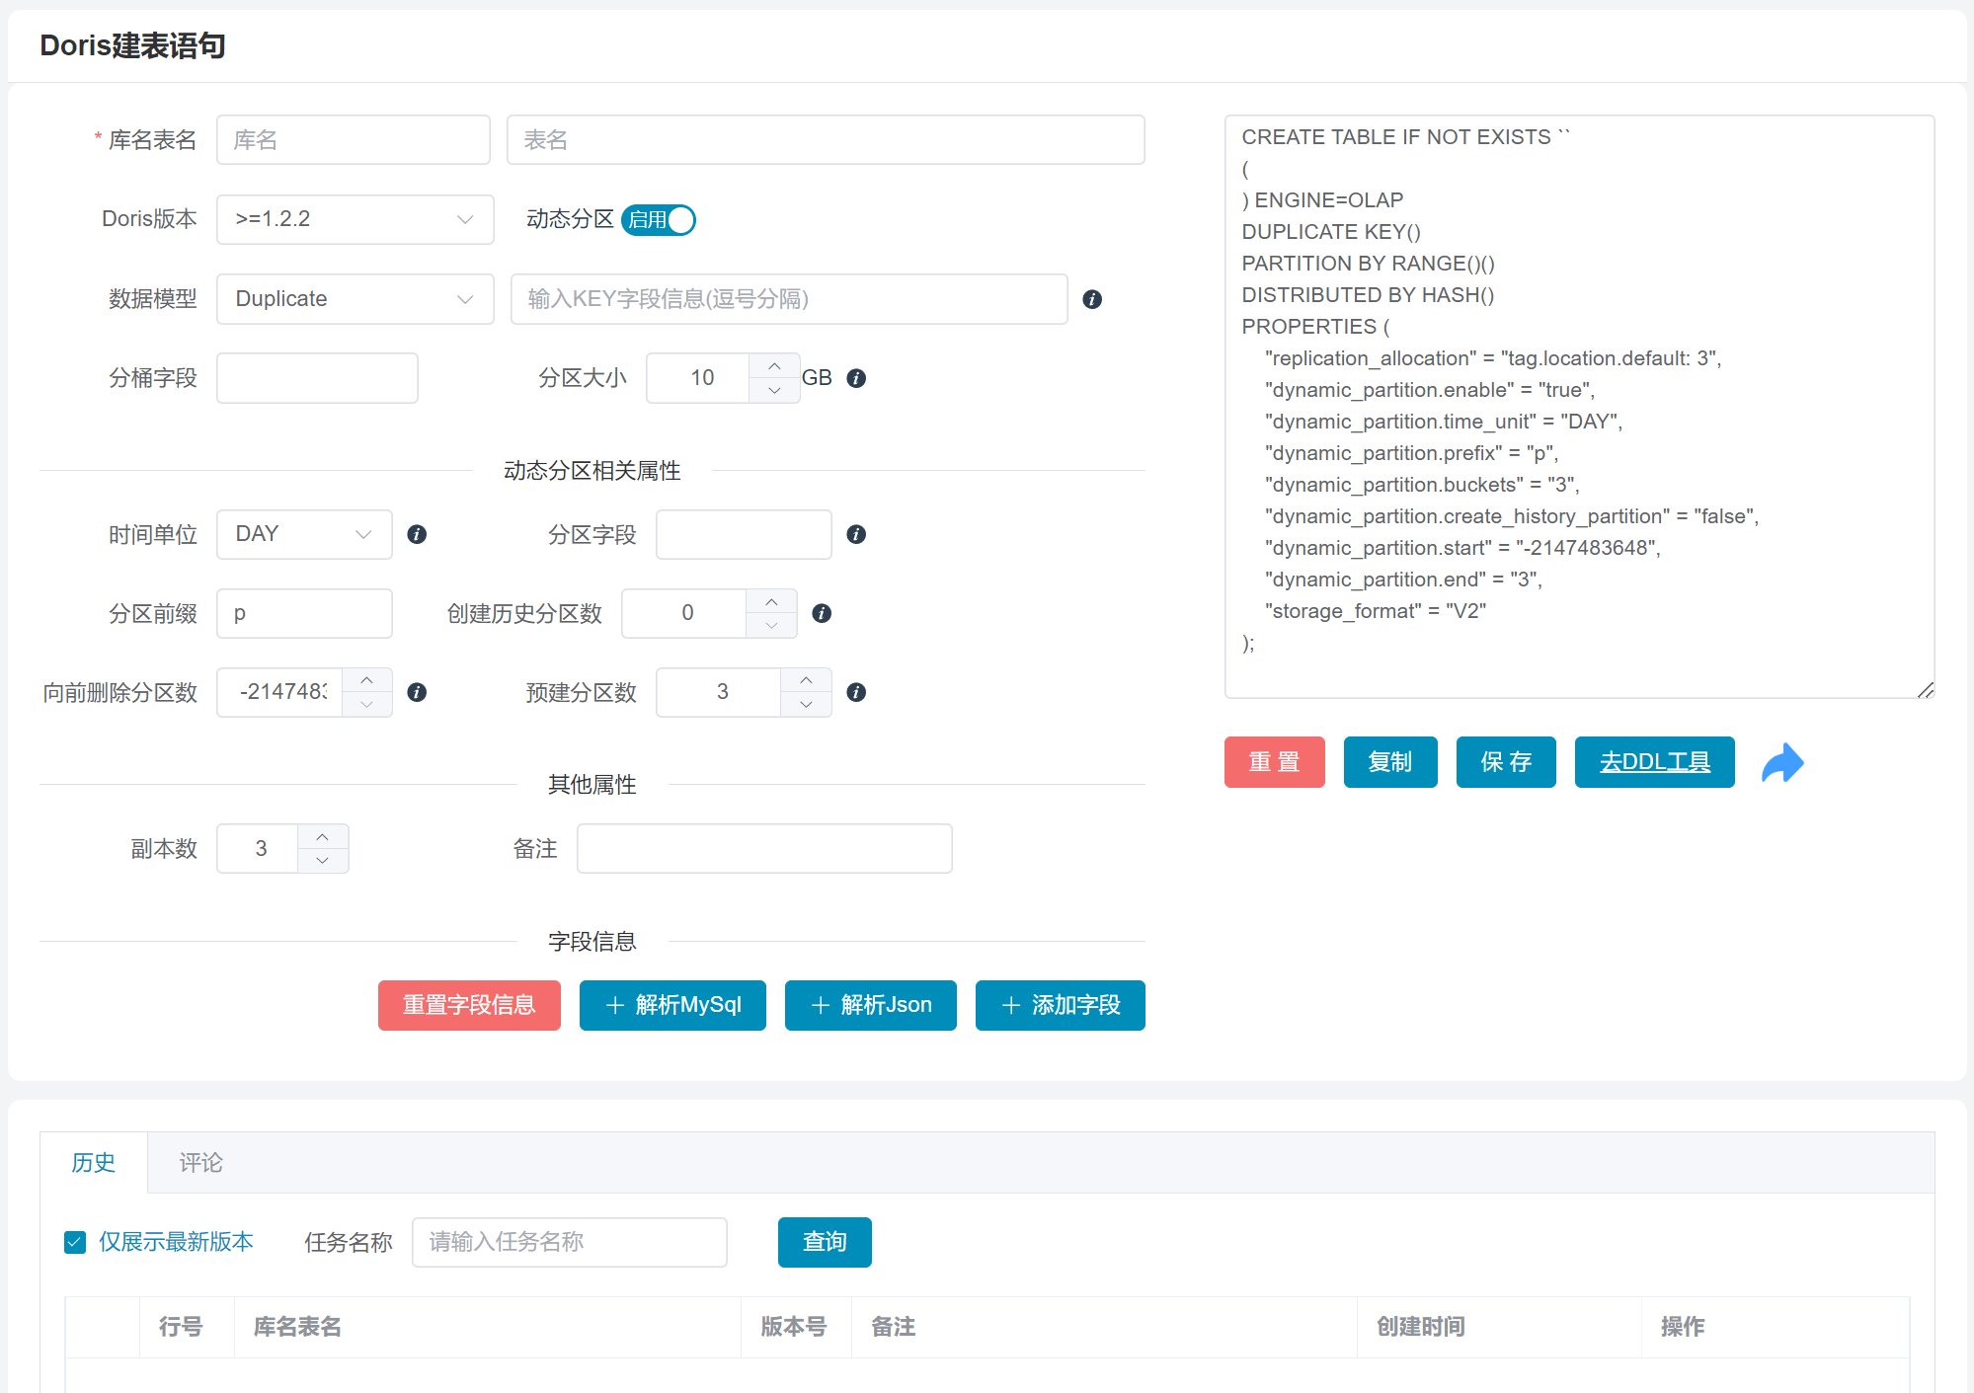
Task: Click the 向前删除分区数 number field
Action: (x=281, y=692)
